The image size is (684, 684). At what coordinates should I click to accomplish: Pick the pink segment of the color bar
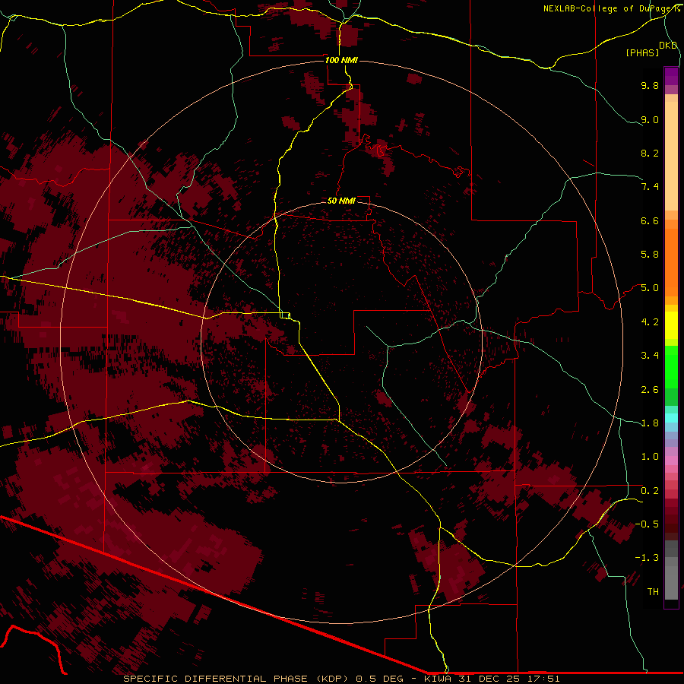[671, 461]
